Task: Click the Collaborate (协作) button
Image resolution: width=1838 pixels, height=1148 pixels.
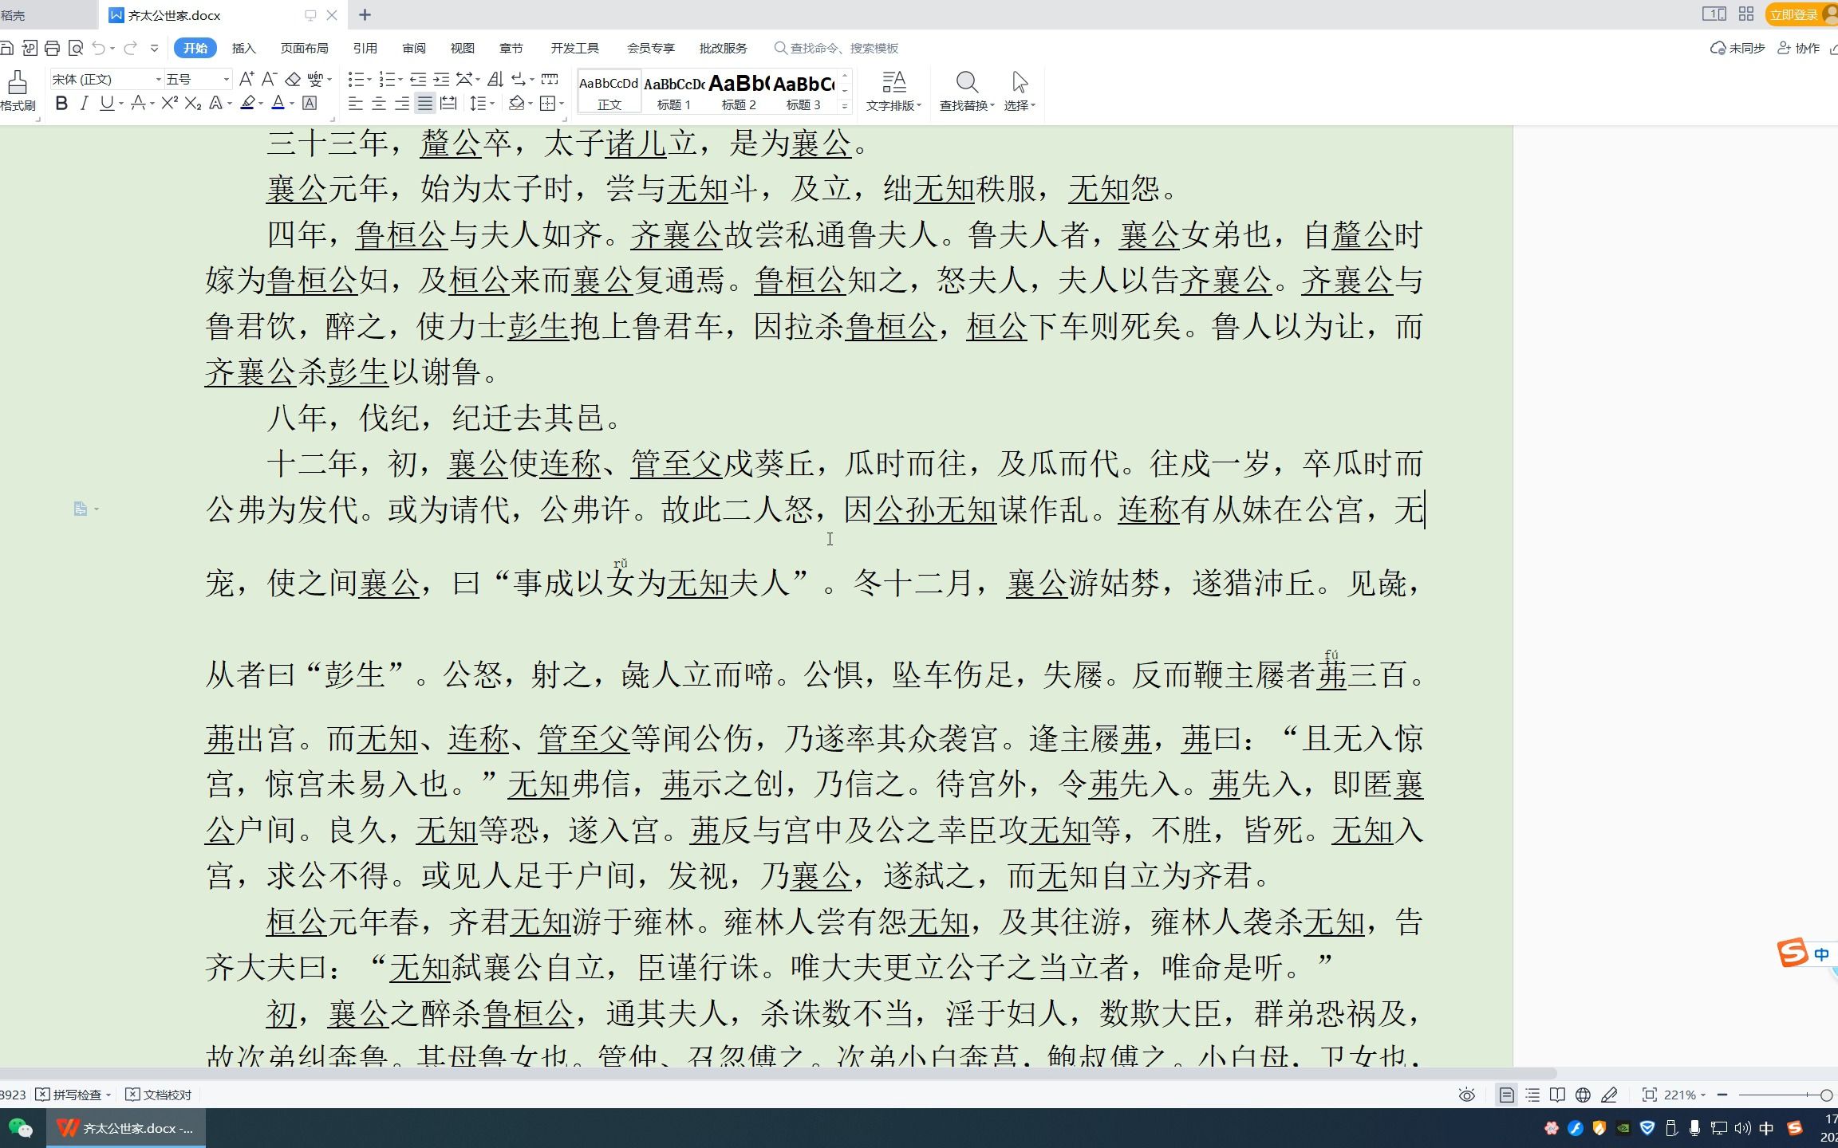Action: tap(1799, 48)
